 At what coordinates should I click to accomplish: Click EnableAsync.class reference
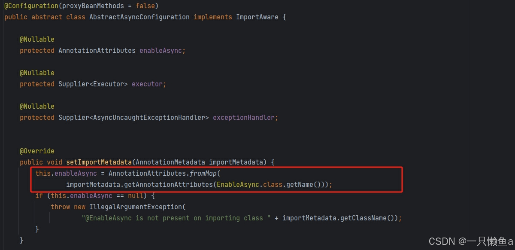click(x=250, y=185)
